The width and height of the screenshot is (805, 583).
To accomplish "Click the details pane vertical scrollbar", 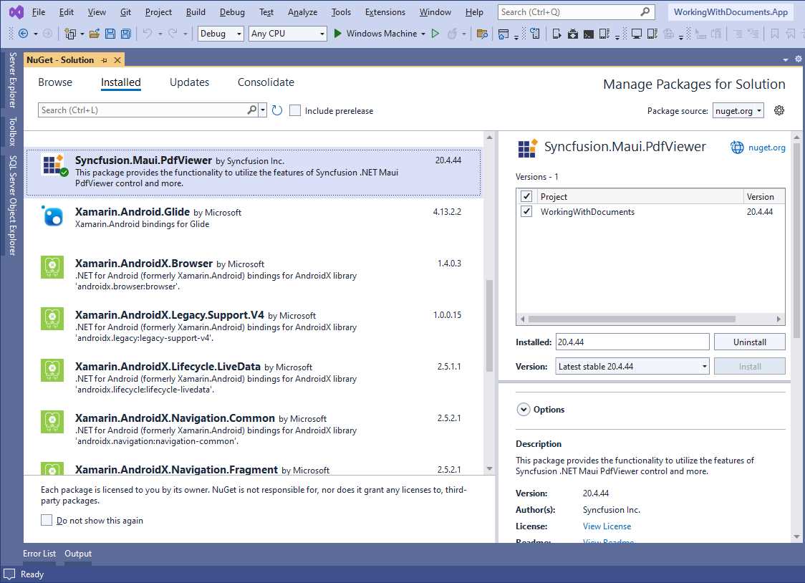I will pyautogui.click(x=797, y=240).
